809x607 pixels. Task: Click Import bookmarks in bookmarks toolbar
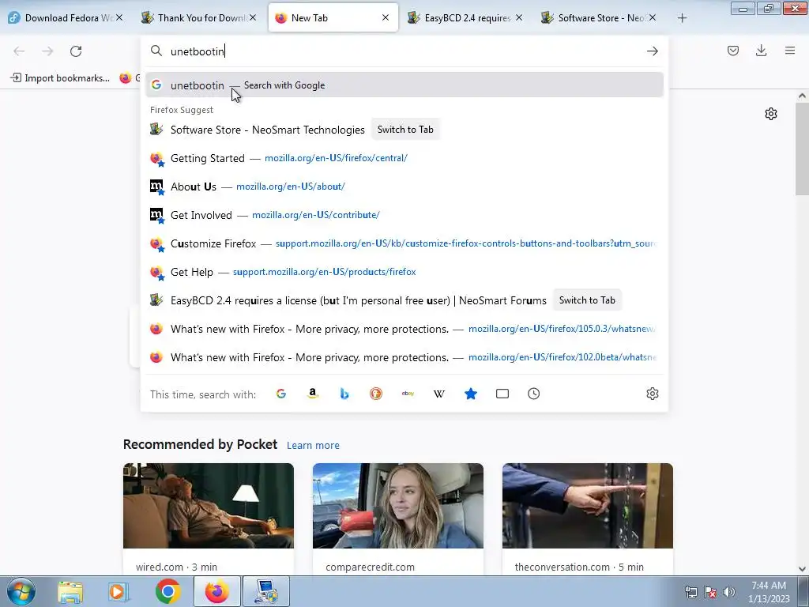60,78
